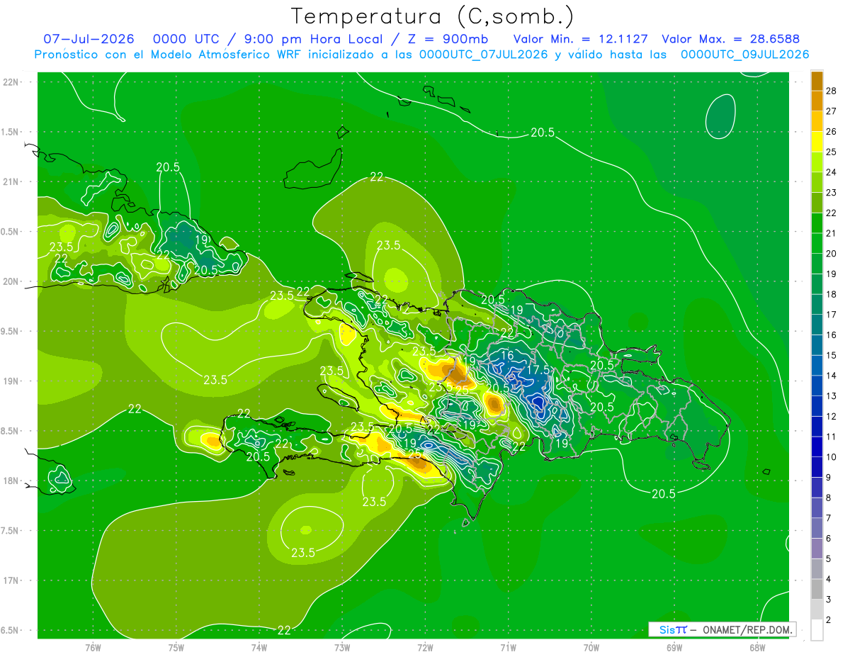Image resolution: width=850 pixels, height=657 pixels.
Task: Select the '07-Jul-2026' date text
Action: 89,39
